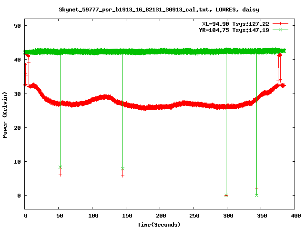Click y-axis tick label 50
305x229 pixels.
[x=17, y=26]
